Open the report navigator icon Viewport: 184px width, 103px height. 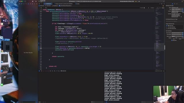[x=37, y=4]
